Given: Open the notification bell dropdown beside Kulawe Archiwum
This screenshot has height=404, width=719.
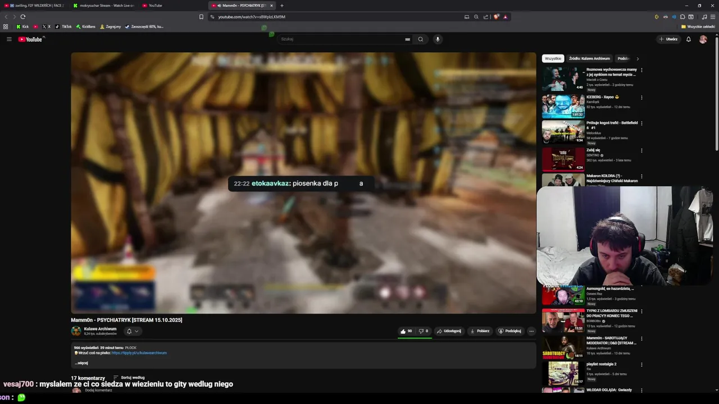Looking at the screenshot, I should [x=132, y=331].
